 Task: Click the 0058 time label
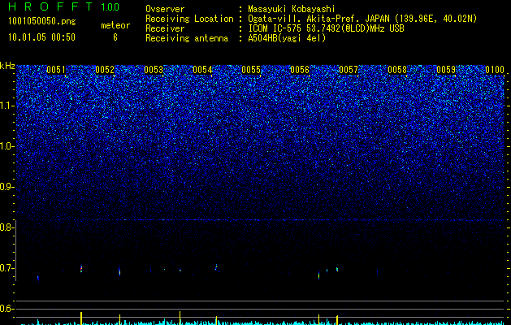(397, 70)
